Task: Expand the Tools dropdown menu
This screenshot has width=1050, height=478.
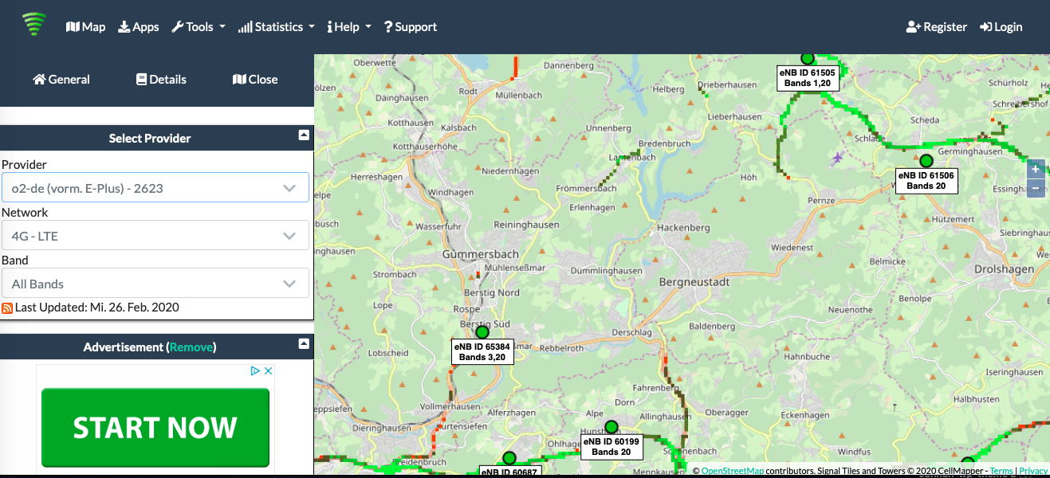Action: click(x=199, y=27)
